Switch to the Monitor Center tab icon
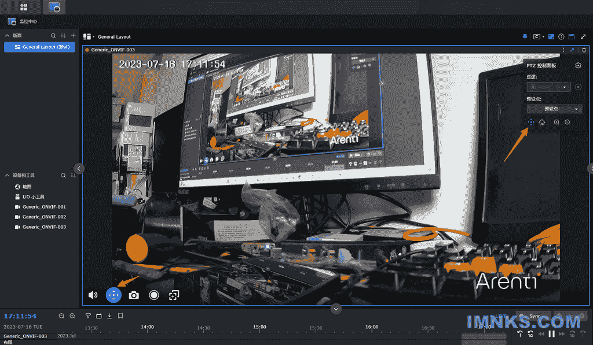Screen dimensions: 593x345 click(54, 7)
